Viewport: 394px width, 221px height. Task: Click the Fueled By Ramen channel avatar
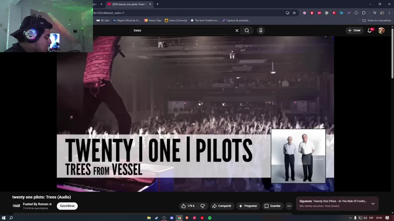click(16, 206)
